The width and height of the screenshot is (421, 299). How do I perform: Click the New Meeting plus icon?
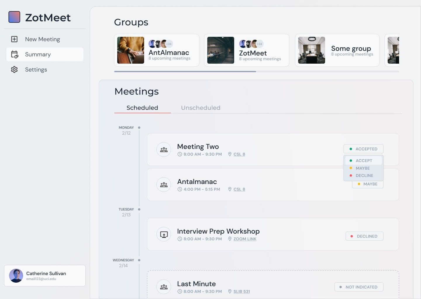click(x=14, y=39)
